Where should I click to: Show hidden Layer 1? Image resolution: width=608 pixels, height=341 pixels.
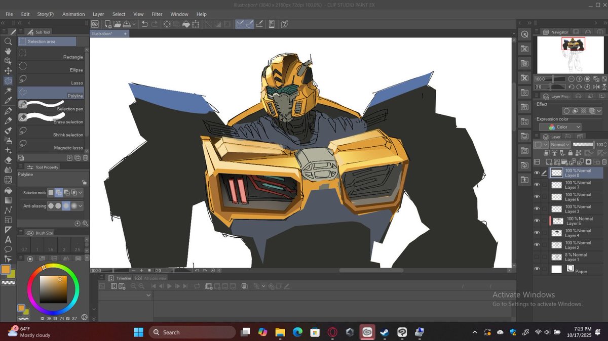point(537,257)
